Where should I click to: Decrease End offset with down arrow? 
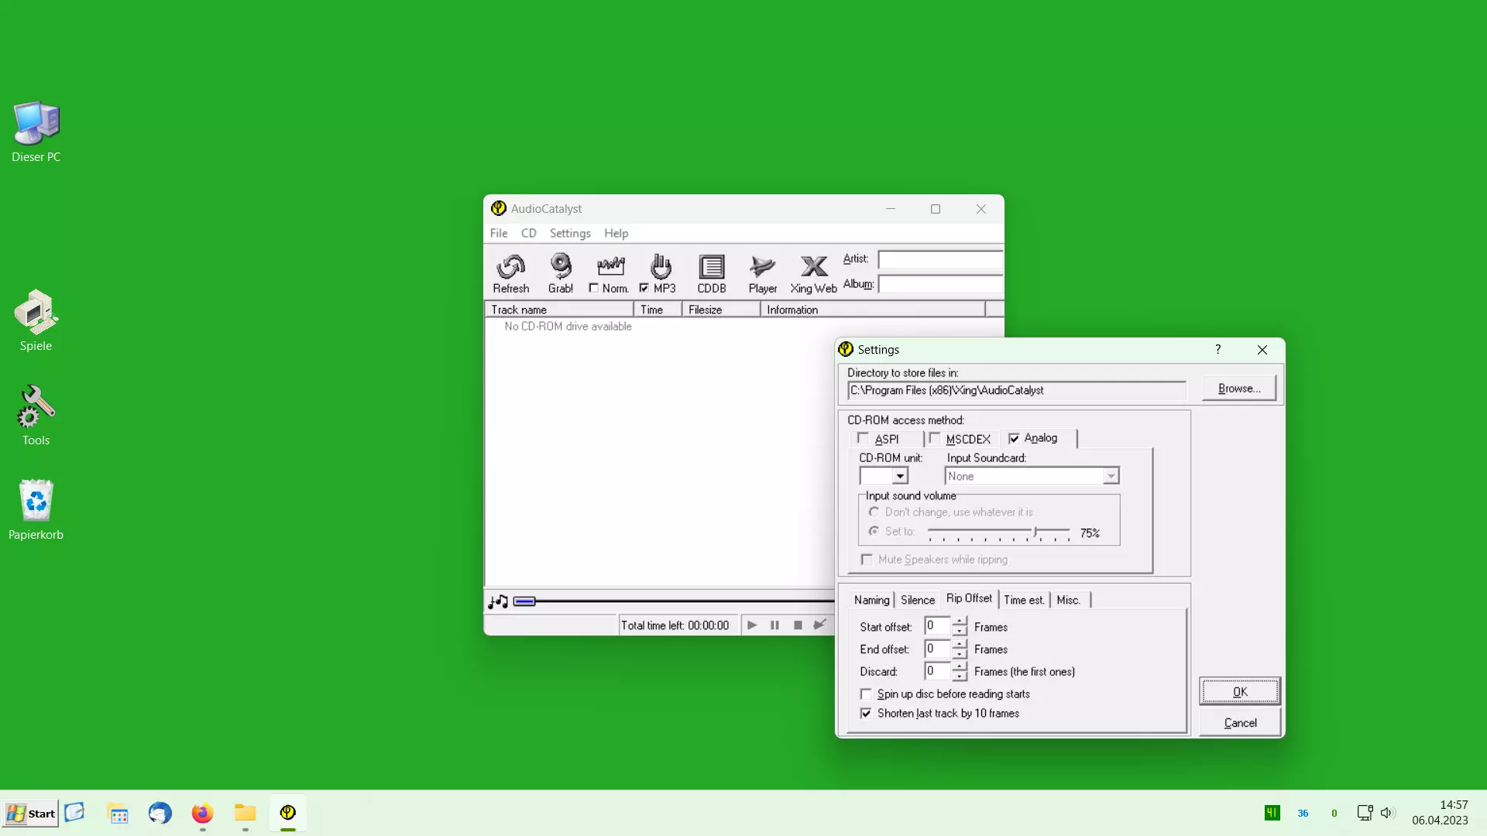pos(960,653)
